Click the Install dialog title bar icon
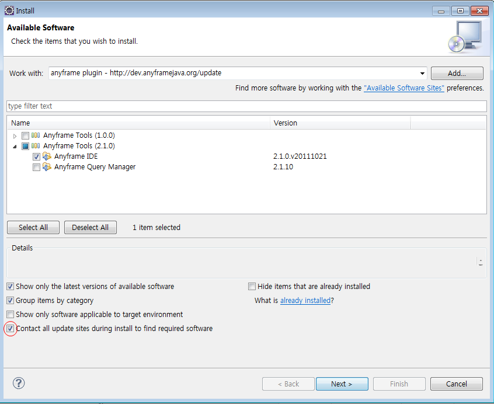Viewport: 494px width, 404px height. (9, 11)
